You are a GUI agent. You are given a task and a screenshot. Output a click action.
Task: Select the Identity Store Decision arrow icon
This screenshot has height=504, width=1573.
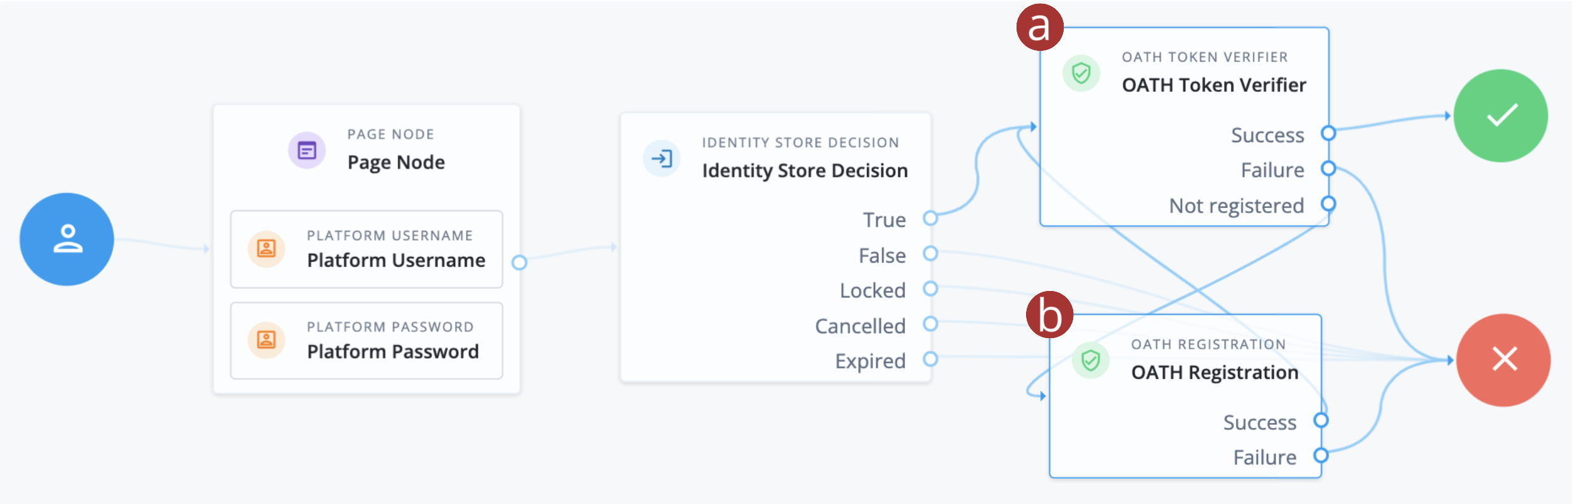tap(661, 158)
